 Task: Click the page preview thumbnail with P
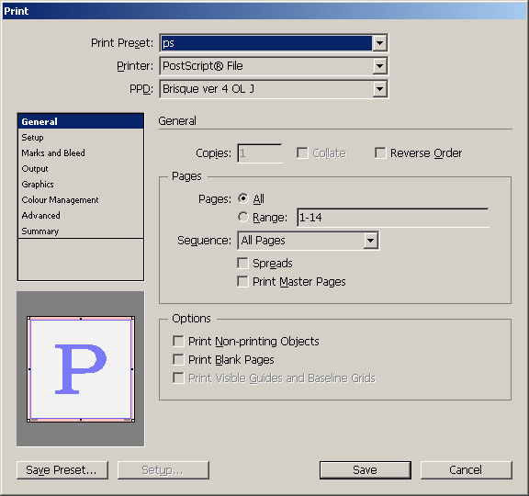click(81, 369)
